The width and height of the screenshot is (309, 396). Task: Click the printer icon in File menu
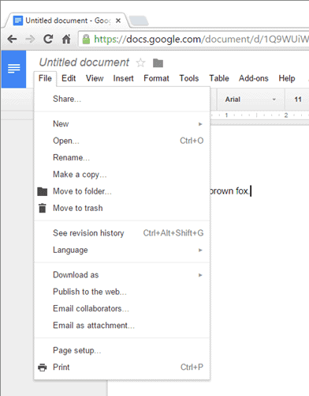(42, 368)
